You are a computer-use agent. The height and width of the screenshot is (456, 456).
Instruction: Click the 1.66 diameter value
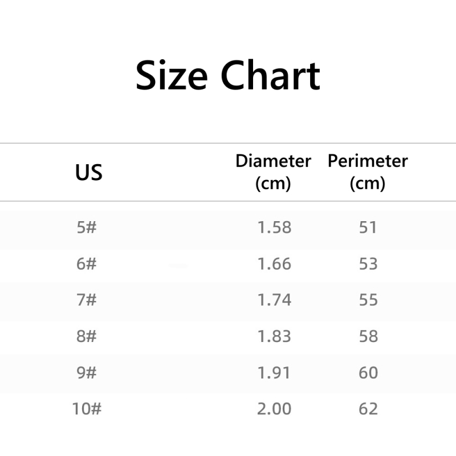pos(274,264)
